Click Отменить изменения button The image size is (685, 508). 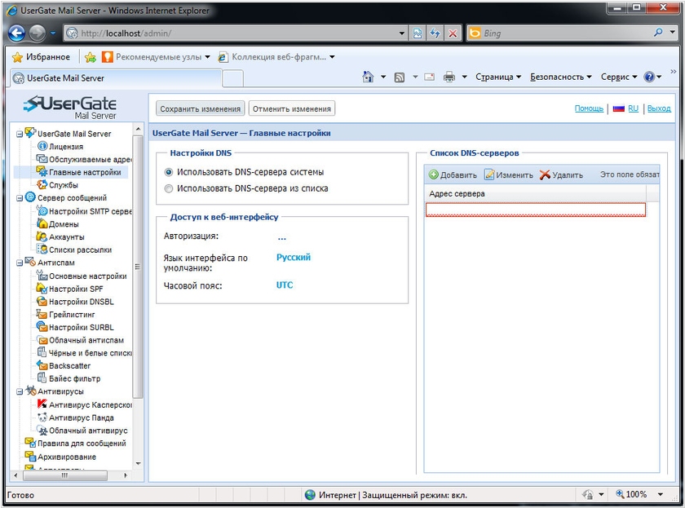click(292, 108)
